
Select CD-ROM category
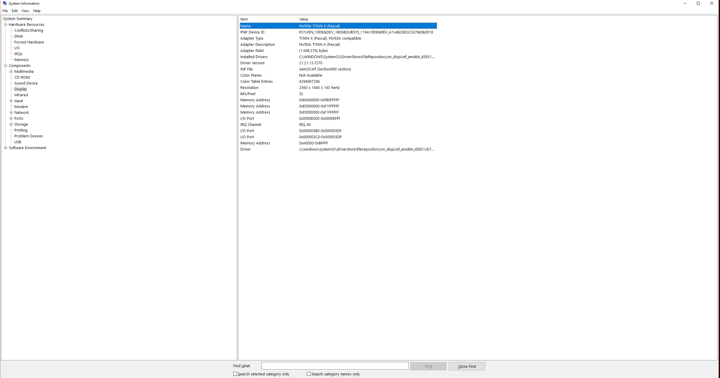(x=22, y=77)
